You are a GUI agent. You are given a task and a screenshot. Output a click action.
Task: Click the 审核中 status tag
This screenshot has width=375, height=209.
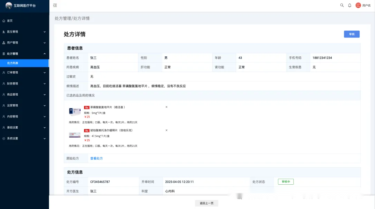286,182
